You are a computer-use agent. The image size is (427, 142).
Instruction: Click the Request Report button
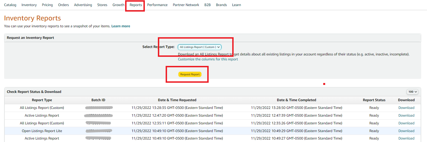[x=190, y=74]
